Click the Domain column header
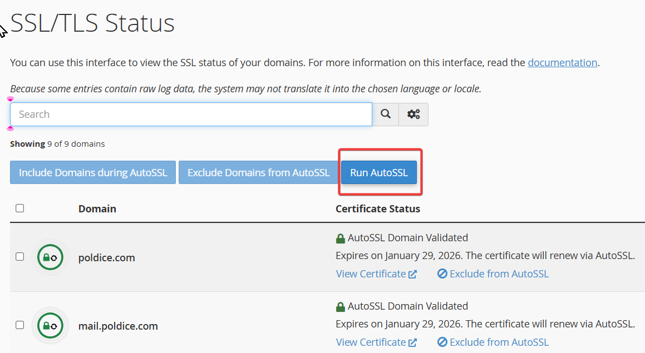645x353 pixels. click(x=97, y=209)
